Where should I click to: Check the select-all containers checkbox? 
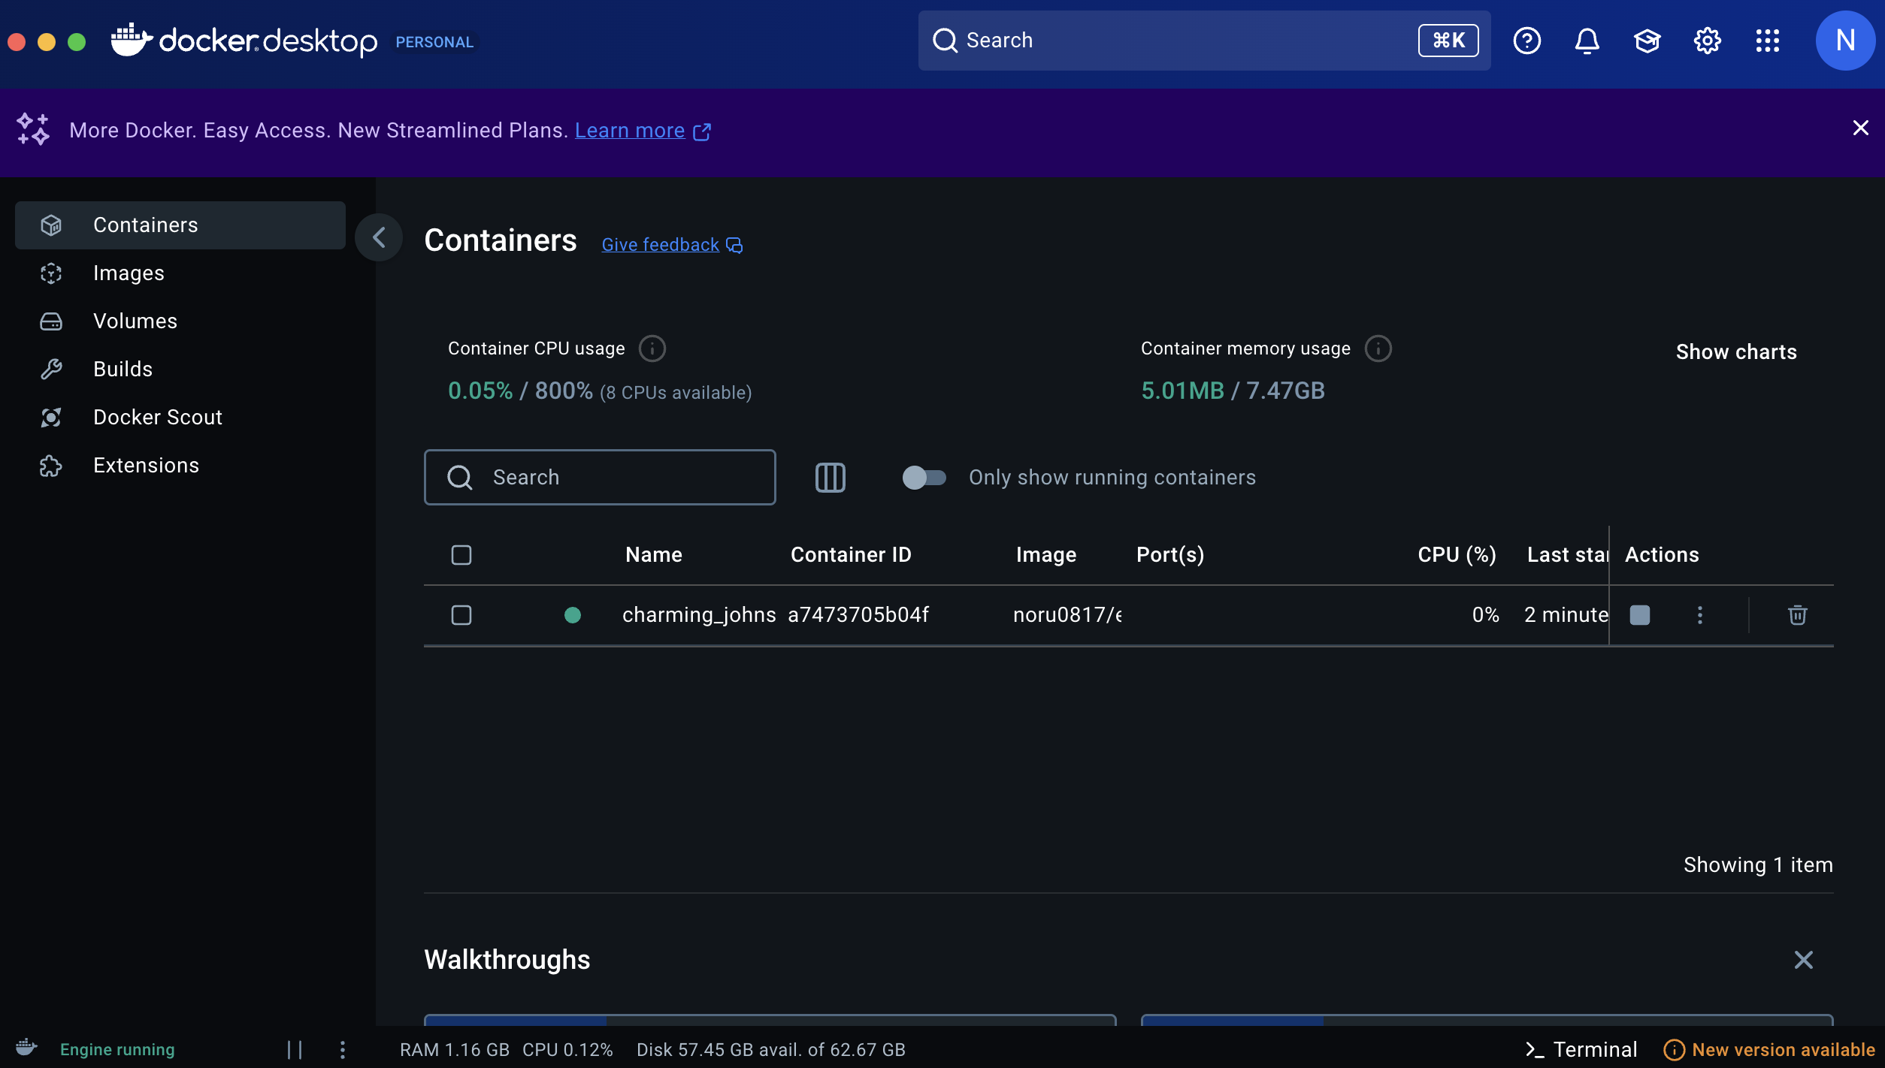pyautogui.click(x=461, y=555)
